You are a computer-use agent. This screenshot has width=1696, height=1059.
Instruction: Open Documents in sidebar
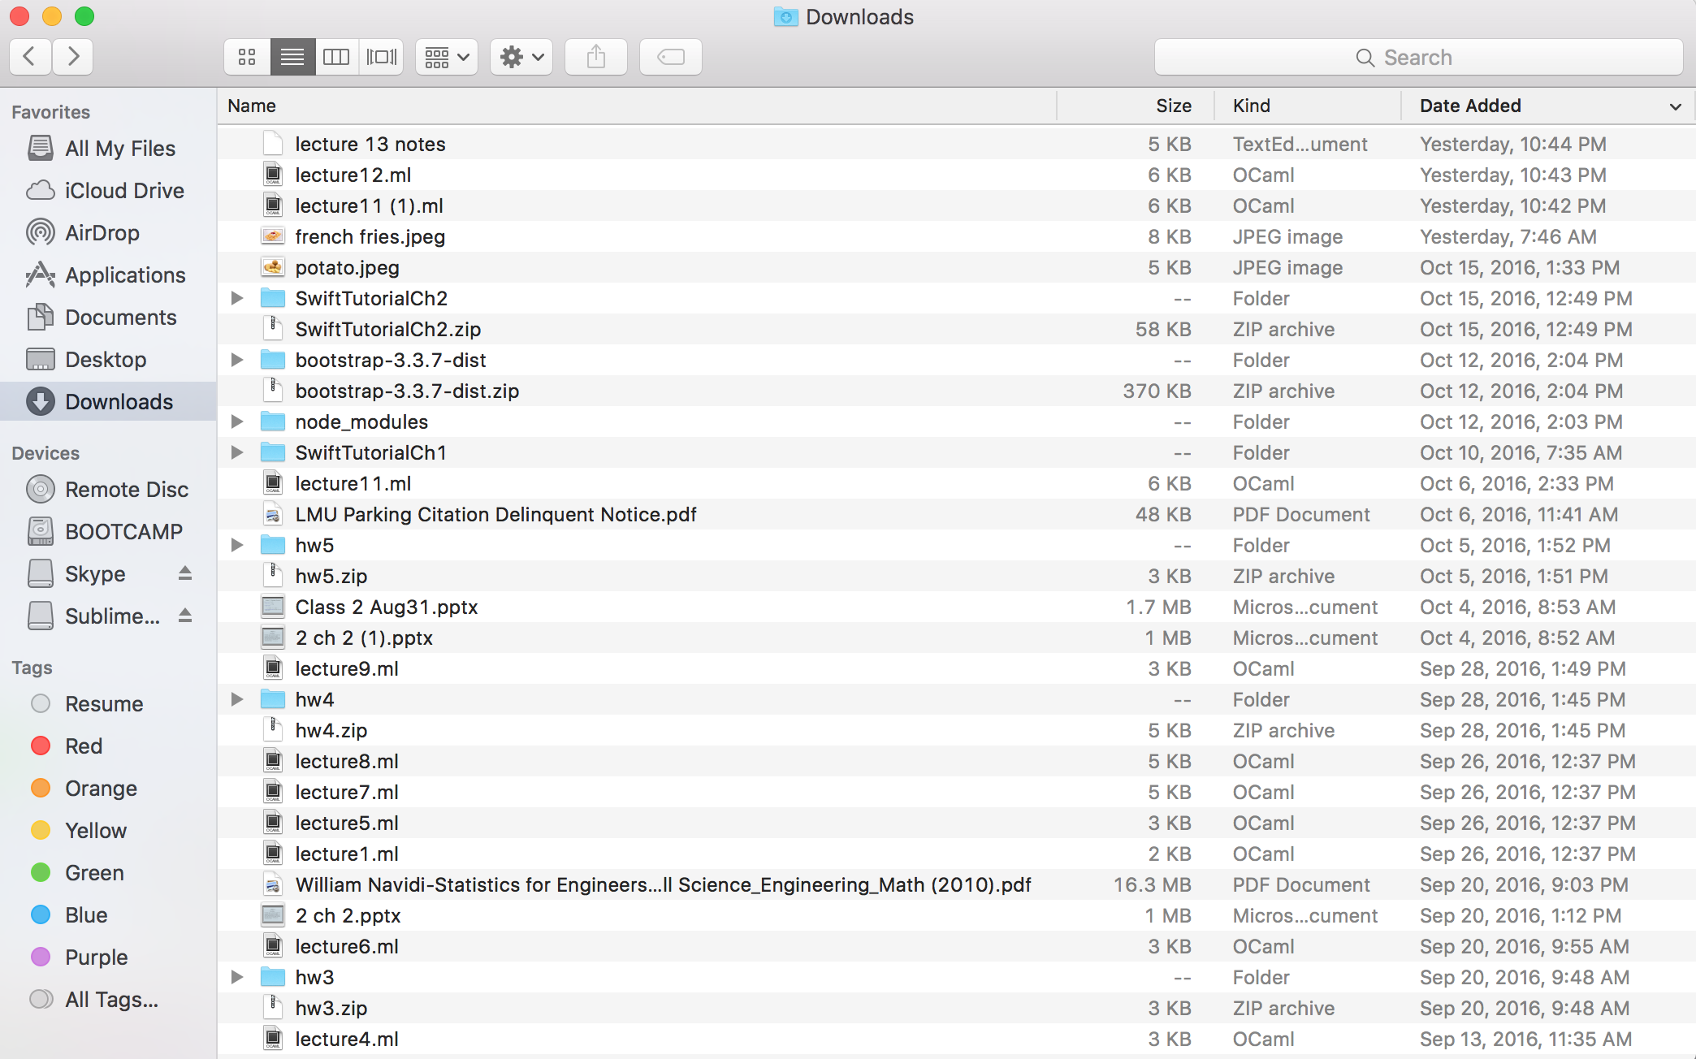pyautogui.click(x=108, y=318)
